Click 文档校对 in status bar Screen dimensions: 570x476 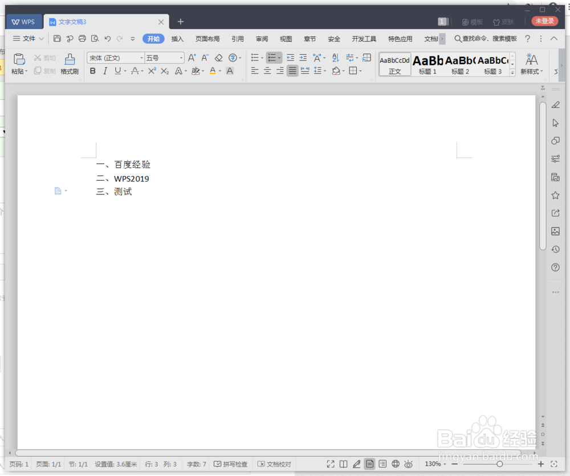click(274, 464)
